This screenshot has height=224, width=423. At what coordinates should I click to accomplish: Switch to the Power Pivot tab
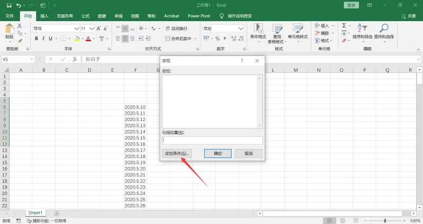pyautogui.click(x=199, y=16)
